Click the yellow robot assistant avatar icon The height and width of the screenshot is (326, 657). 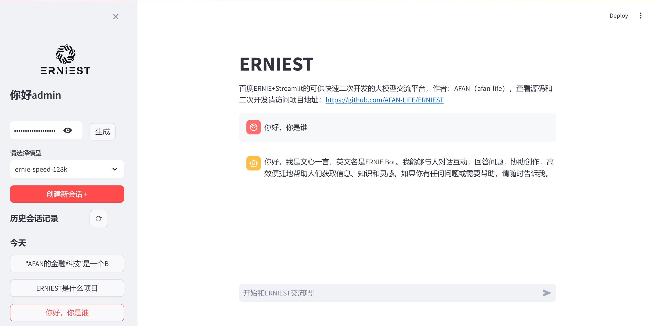tap(253, 163)
